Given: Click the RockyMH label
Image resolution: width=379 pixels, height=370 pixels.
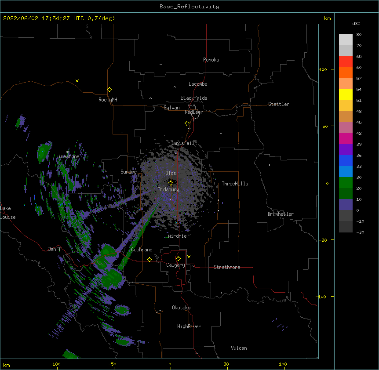Looking at the screenshot, I should click(108, 99).
